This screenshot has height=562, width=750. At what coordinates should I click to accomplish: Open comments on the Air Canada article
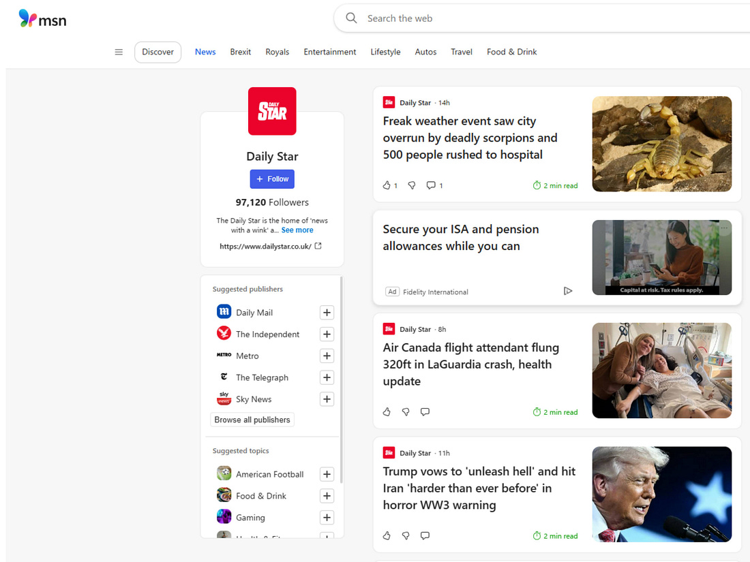tap(425, 412)
